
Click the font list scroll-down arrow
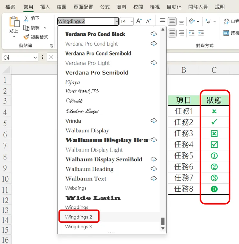(163, 228)
